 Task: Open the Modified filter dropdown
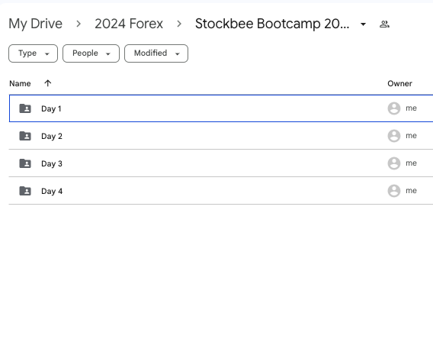[x=156, y=53]
